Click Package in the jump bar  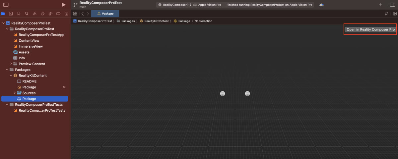tap(182, 21)
